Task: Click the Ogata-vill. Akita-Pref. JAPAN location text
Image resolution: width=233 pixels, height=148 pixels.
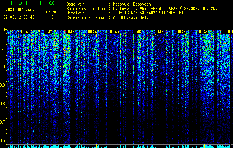Action: (165, 9)
